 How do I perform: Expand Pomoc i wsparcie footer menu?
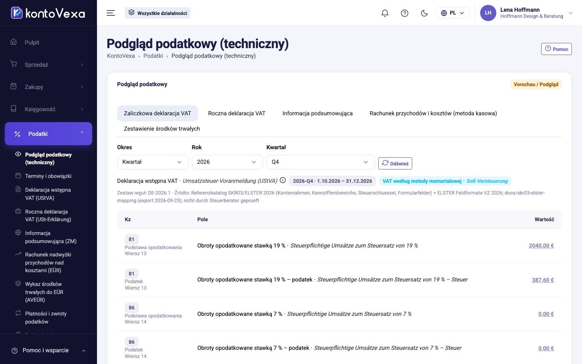[48, 350]
